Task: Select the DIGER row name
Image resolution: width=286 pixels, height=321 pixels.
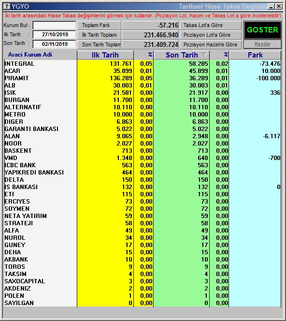Action: click(x=14, y=122)
